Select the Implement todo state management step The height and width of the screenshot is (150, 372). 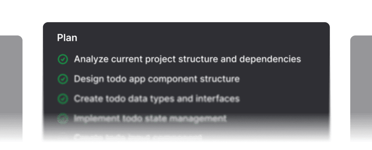click(150, 119)
